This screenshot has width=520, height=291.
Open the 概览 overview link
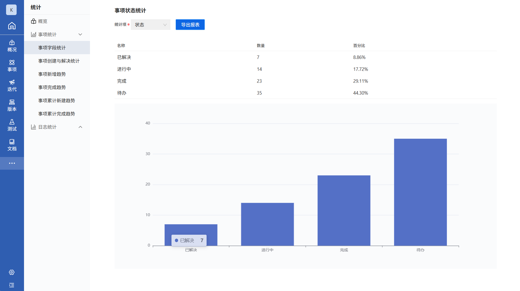[x=42, y=21]
